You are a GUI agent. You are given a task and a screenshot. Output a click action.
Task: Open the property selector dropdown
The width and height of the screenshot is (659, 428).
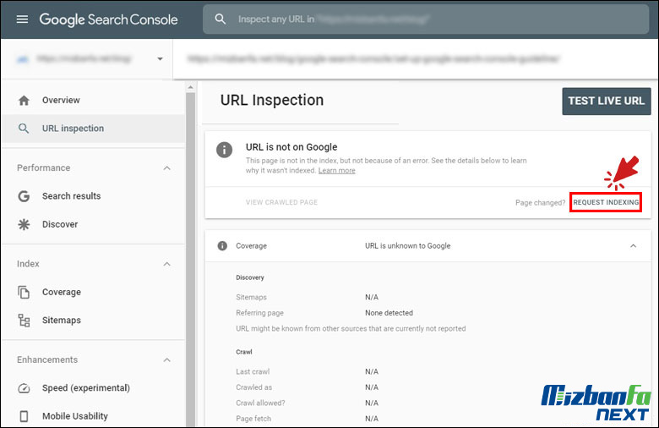161,59
